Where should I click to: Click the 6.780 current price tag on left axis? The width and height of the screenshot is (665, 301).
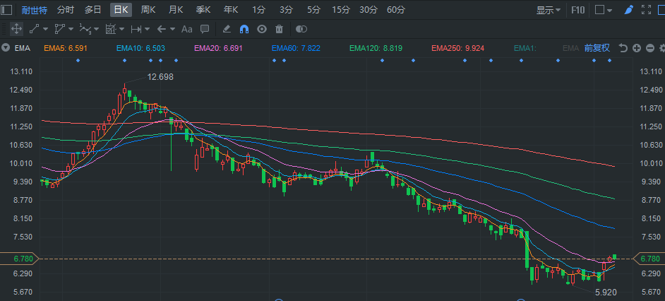(x=18, y=259)
